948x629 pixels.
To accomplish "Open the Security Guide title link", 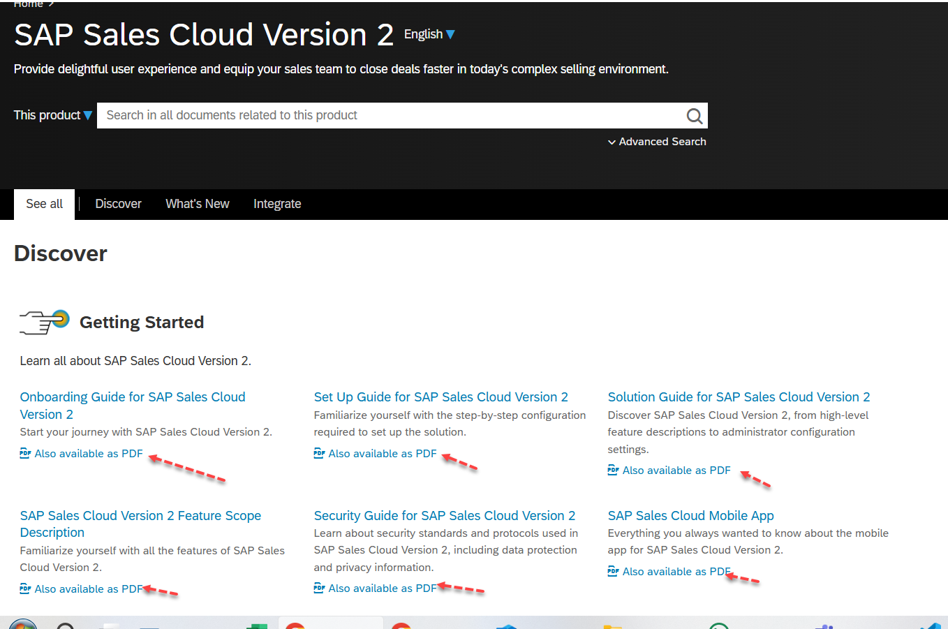I will click(x=444, y=516).
